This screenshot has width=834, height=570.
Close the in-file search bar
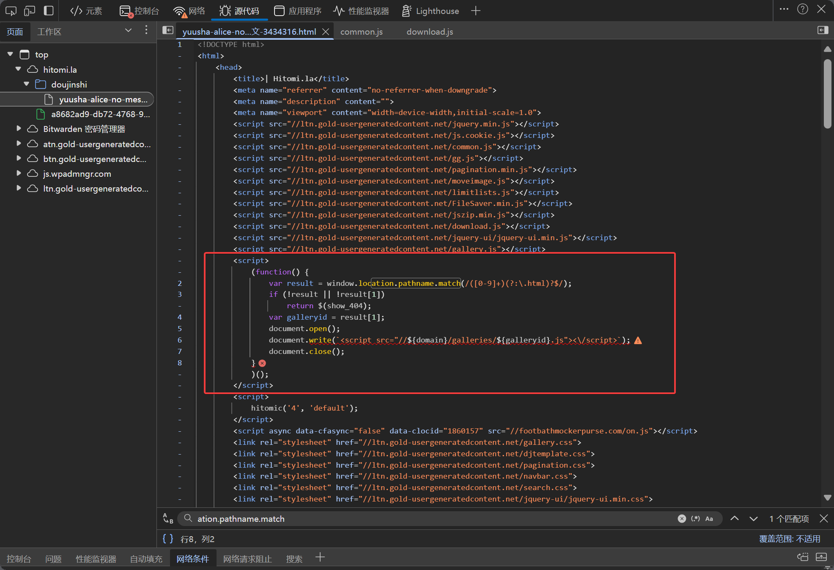pos(824,518)
